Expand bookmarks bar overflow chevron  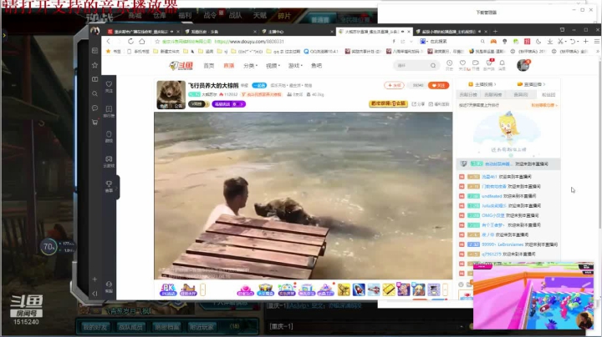point(597,52)
